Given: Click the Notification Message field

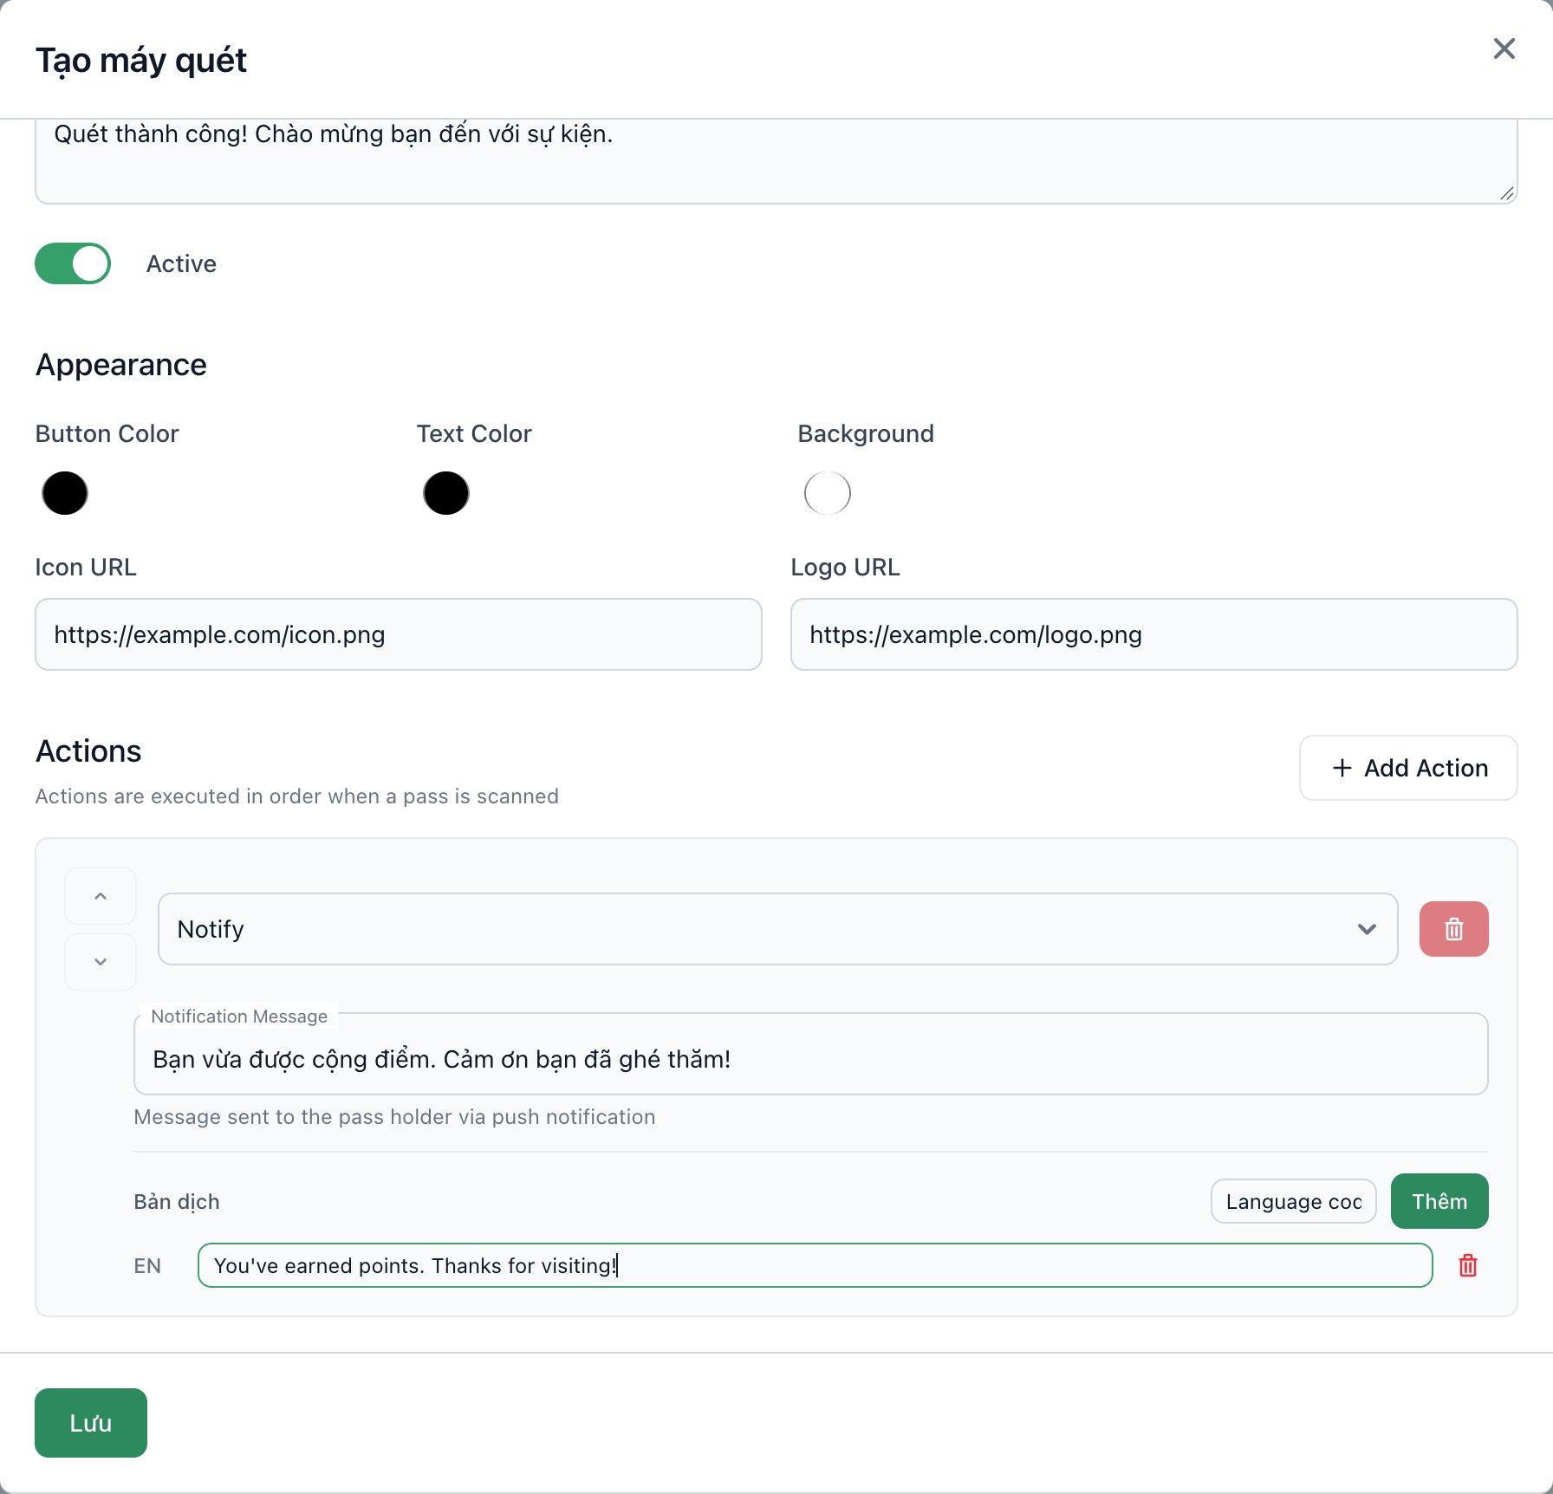Looking at the screenshot, I should pyautogui.click(x=811, y=1055).
